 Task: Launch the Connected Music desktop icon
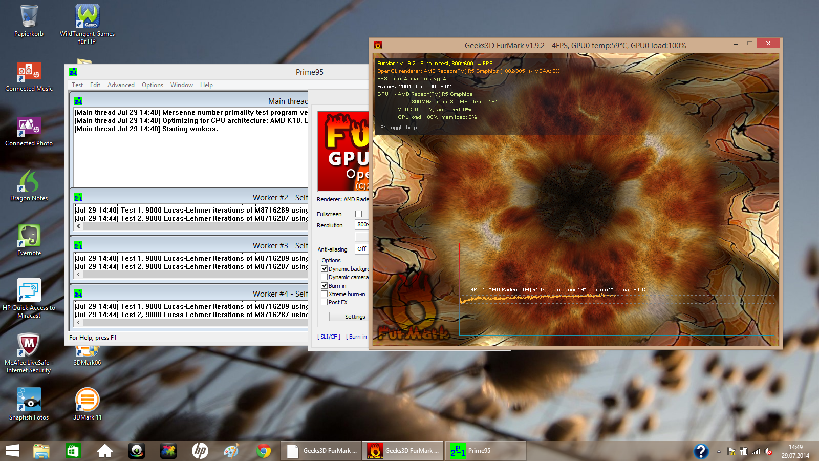tap(29, 77)
